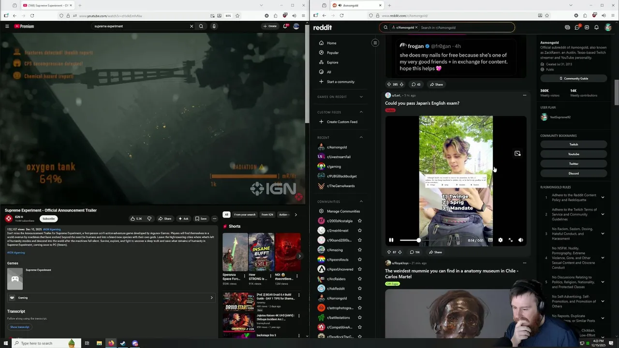This screenshot has height=348, width=619.
Task: Click the 'Search in r/Asmongold' field
Action: point(464,28)
